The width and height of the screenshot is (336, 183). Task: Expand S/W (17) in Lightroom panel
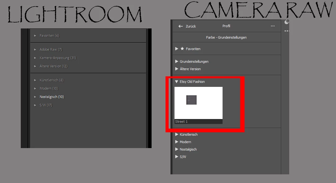[x=35, y=105]
